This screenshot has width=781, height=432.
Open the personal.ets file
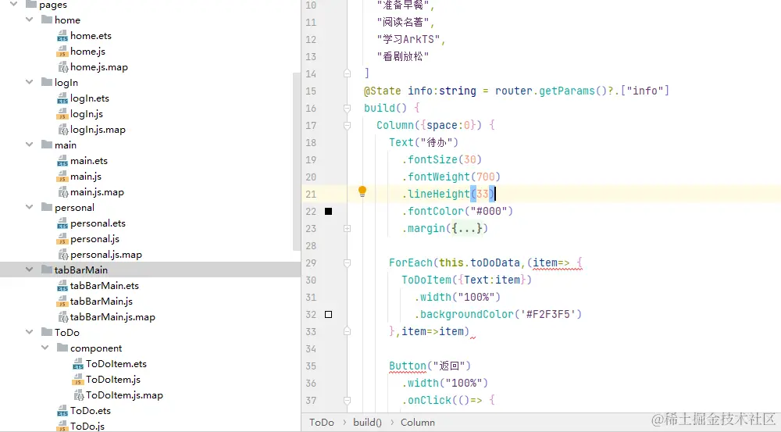pyautogui.click(x=98, y=223)
